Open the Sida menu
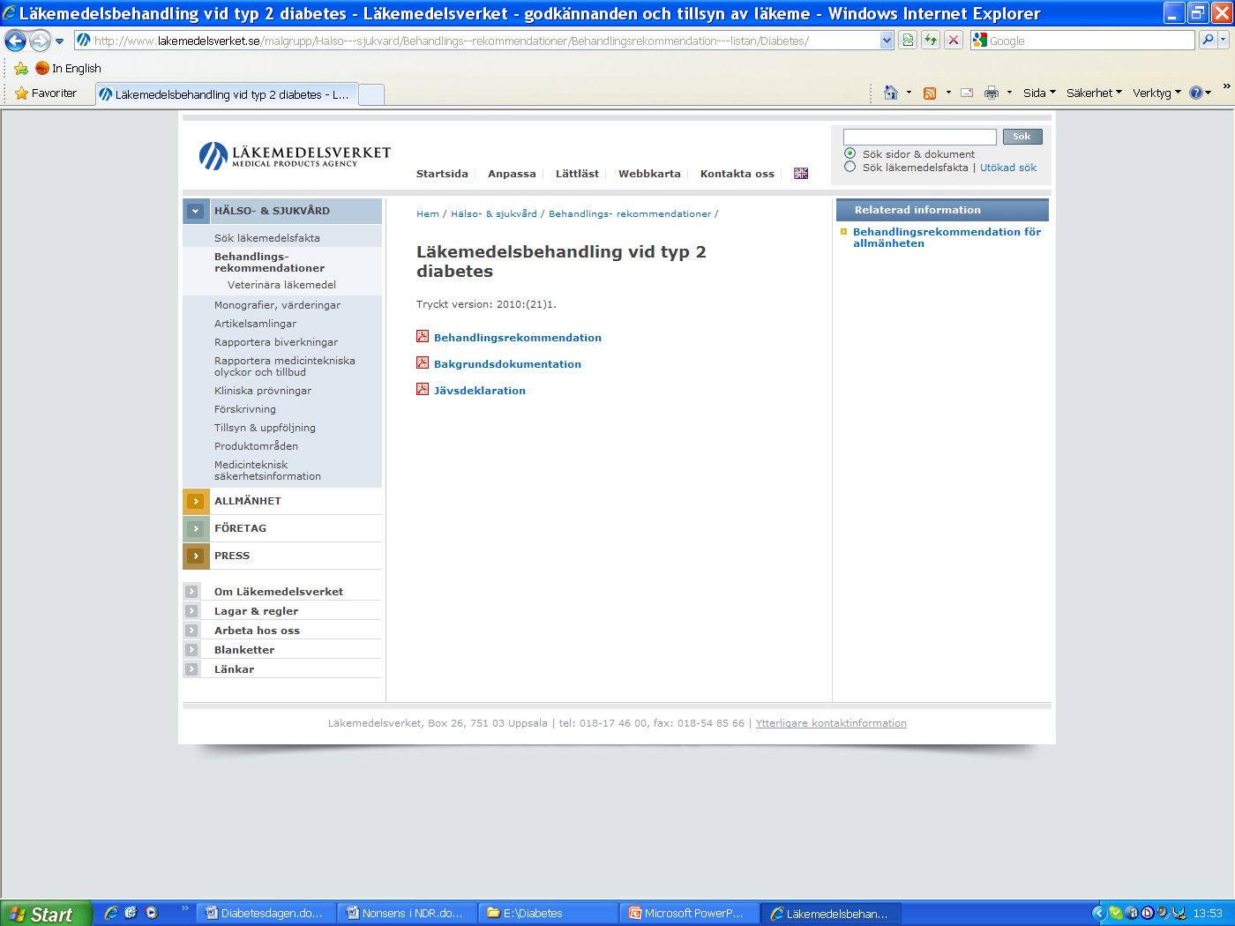1235x926 pixels. tap(1039, 93)
